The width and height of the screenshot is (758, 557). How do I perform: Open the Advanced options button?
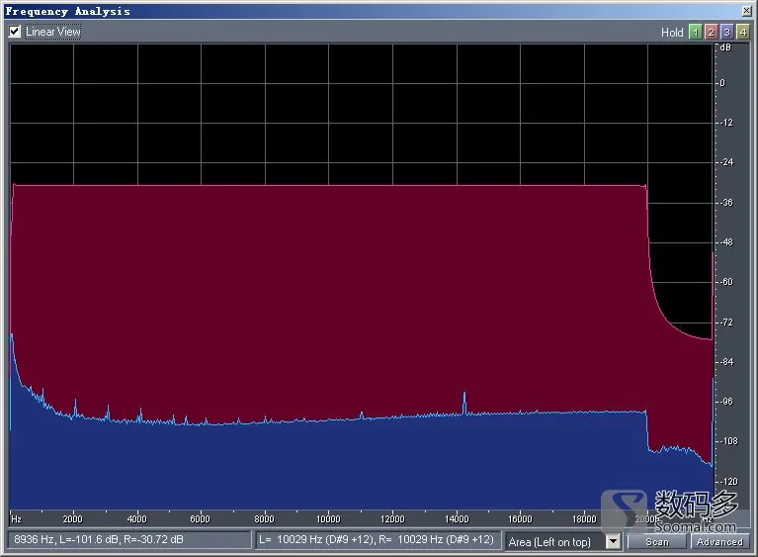719,541
